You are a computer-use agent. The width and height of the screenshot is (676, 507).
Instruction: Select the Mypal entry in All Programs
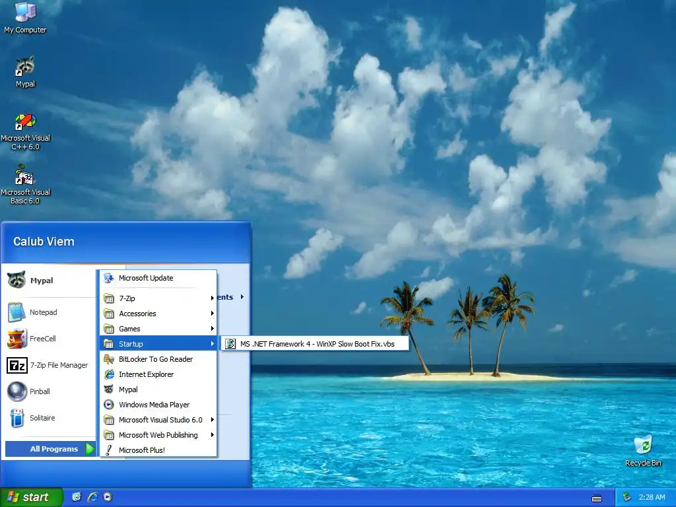coord(158,389)
